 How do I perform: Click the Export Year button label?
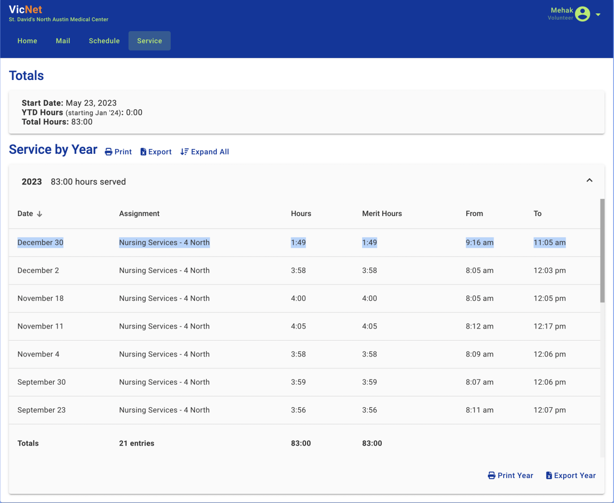pyautogui.click(x=575, y=476)
